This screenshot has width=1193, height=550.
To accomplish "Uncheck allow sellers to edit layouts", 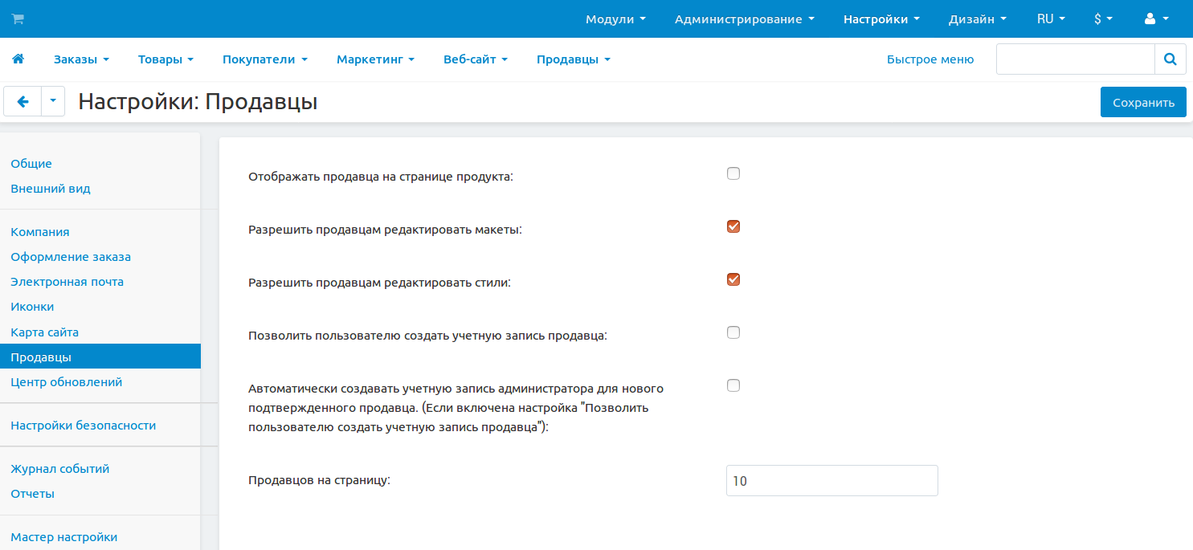I will pos(733,226).
